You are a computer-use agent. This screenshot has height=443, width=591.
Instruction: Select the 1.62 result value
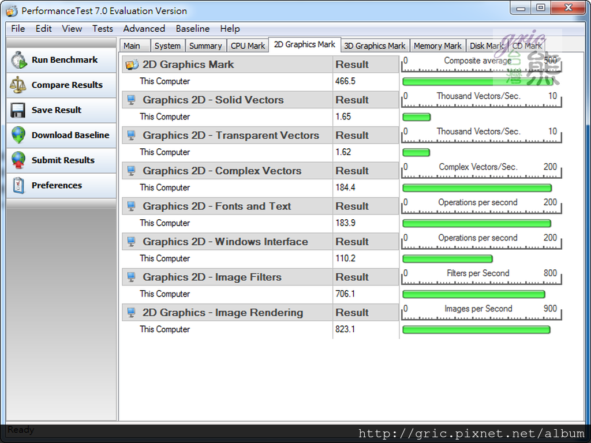(x=343, y=152)
